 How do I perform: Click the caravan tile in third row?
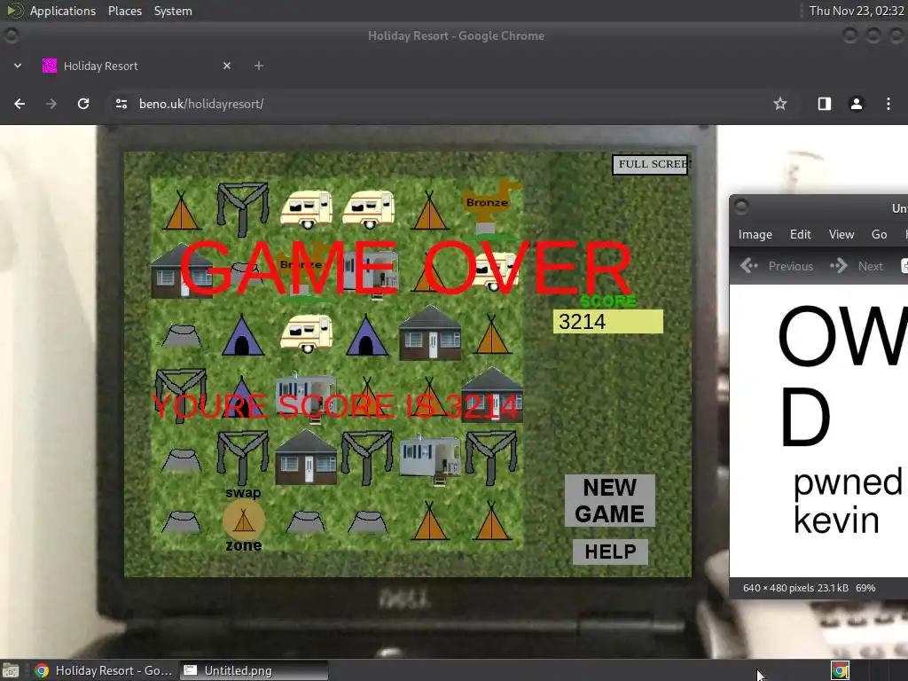pos(306,333)
